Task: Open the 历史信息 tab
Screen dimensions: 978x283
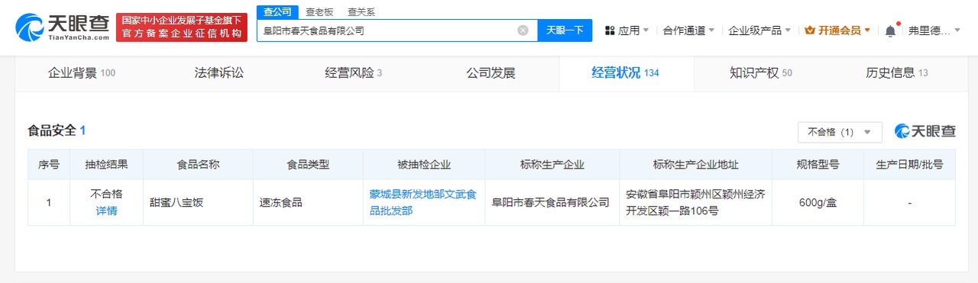Action: (897, 73)
